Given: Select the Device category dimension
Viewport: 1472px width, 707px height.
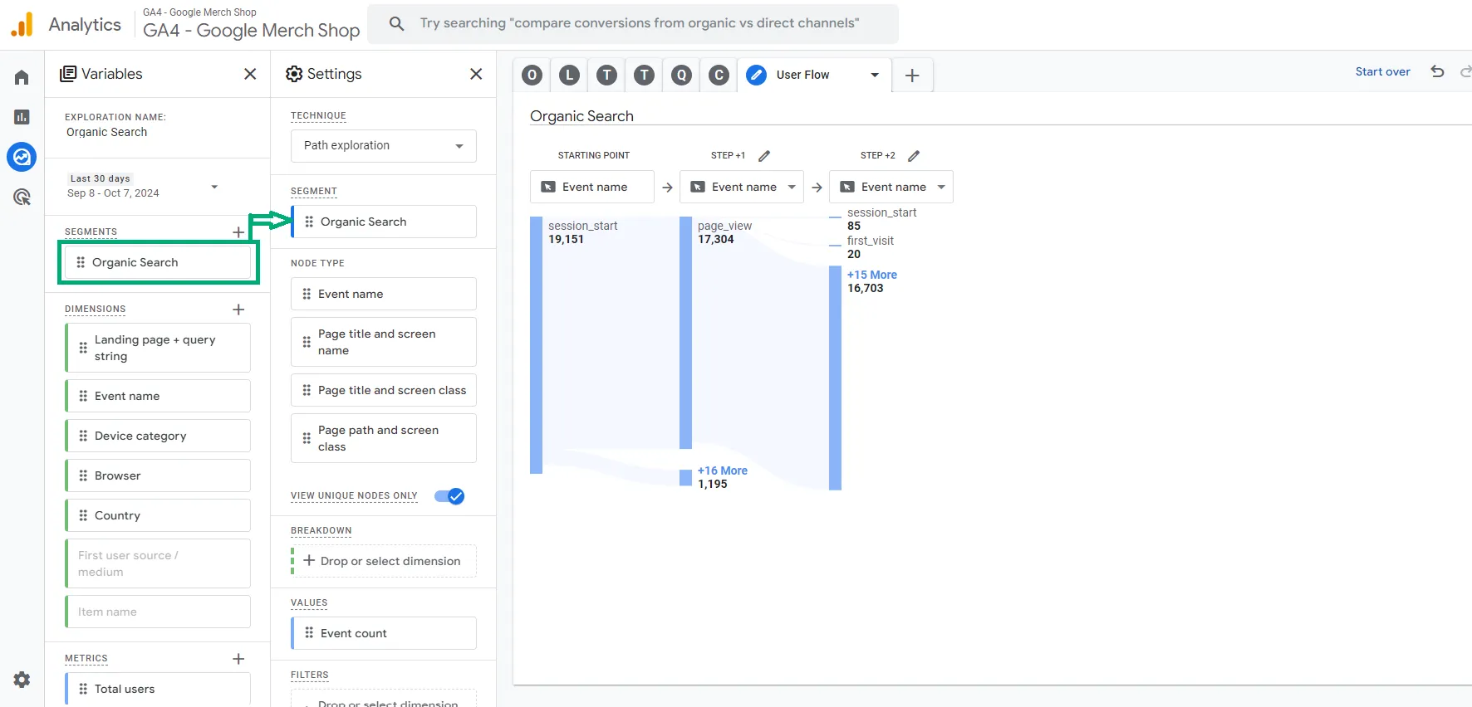Looking at the screenshot, I should point(158,436).
